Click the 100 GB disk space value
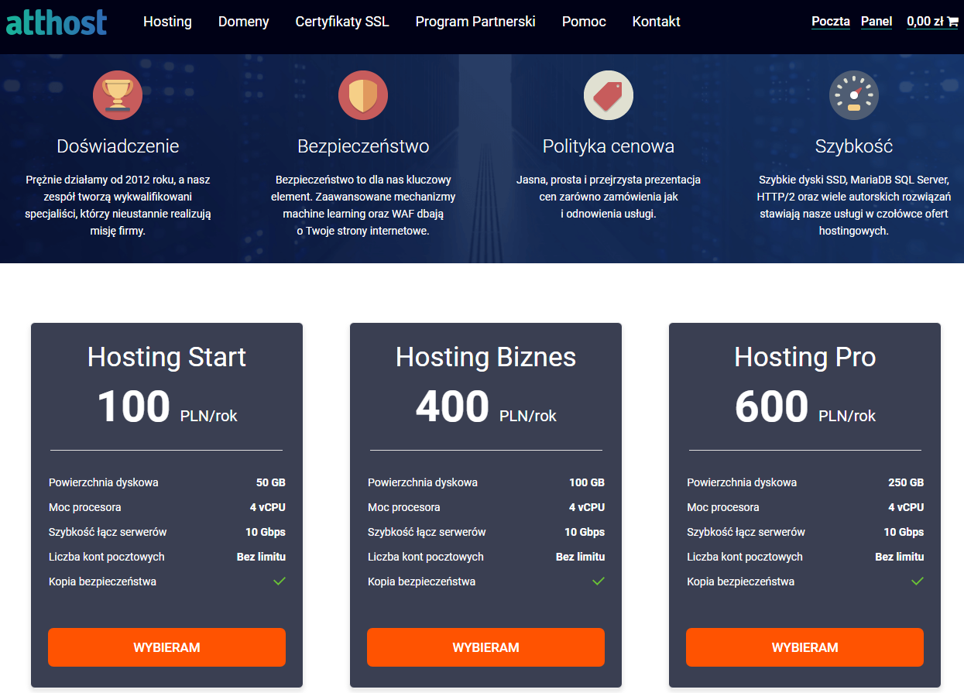Screen dimensions: 964x693 click(587, 482)
